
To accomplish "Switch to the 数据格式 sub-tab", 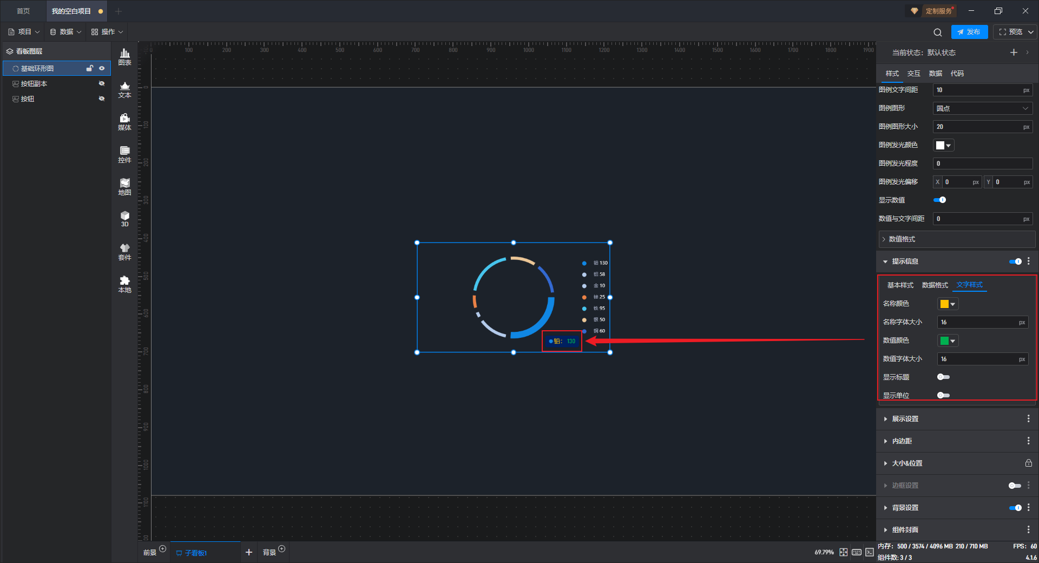I will pyautogui.click(x=935, y=285).
